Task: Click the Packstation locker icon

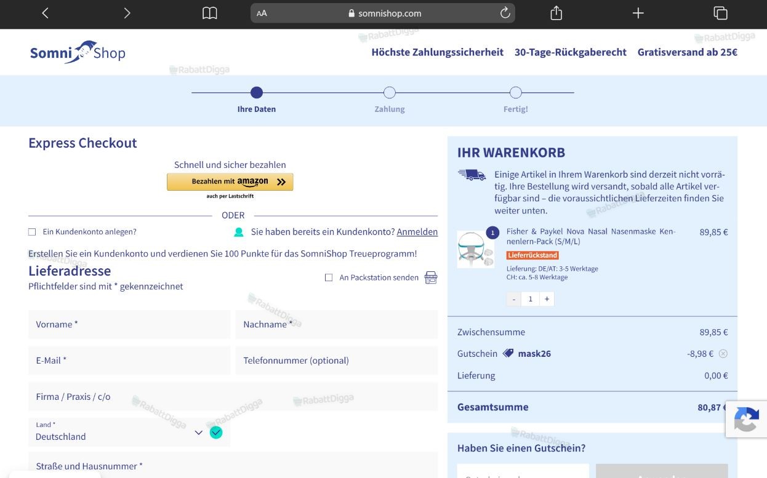Action: click(x=431, y=277)
